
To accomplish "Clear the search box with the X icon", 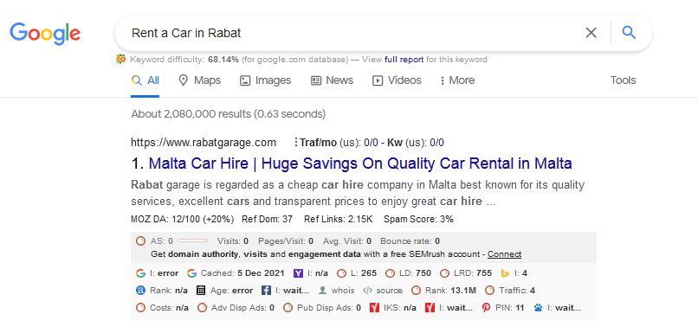I will point(591,33).
